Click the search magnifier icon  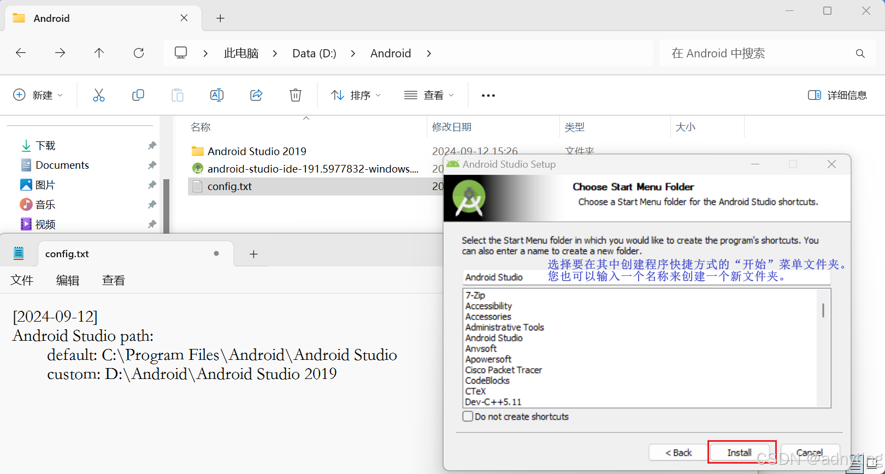[x=860, y=54]
